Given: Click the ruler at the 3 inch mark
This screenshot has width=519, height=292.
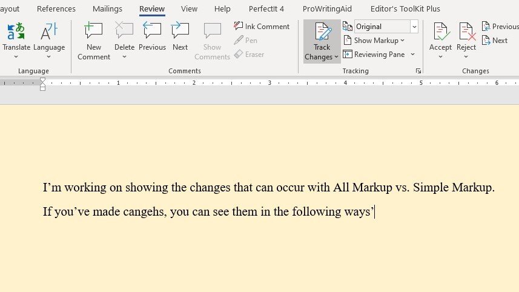Looking at the screenshot, I should pyautogui.click(x=269, y=83).
